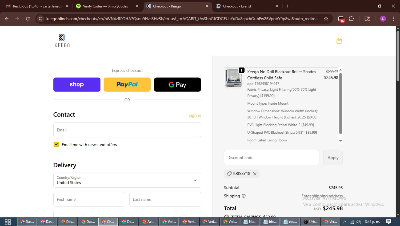Close the Checkout - Everist tab
Viewport: 400px width, 226px height.
coord(277,6)
